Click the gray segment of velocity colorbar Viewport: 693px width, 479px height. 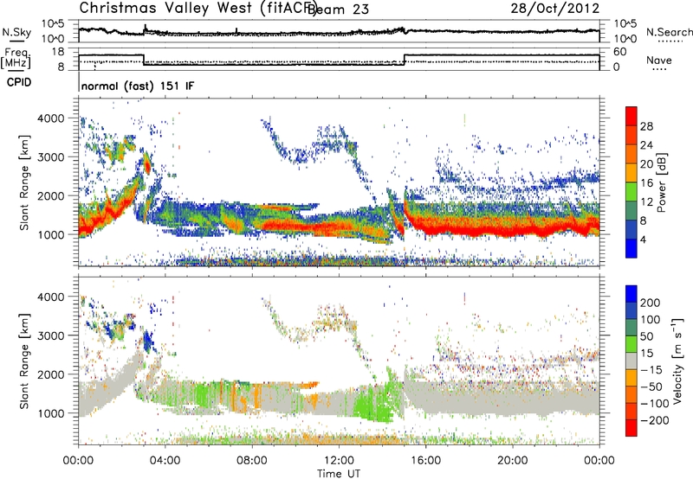pyautogui.click(x=631, y=361)
